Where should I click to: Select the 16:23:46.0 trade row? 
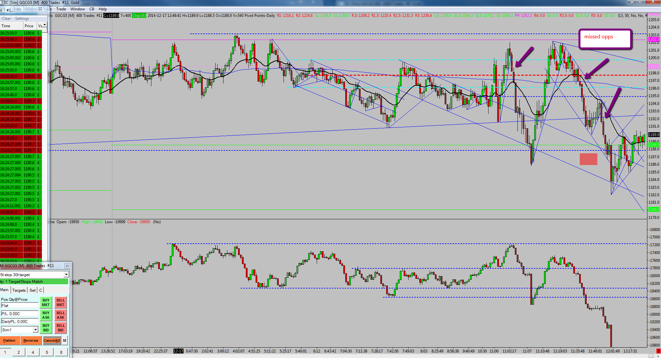tap(21, 243)
